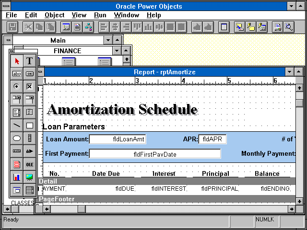Select the radio button tool in palette

[17, 87]
